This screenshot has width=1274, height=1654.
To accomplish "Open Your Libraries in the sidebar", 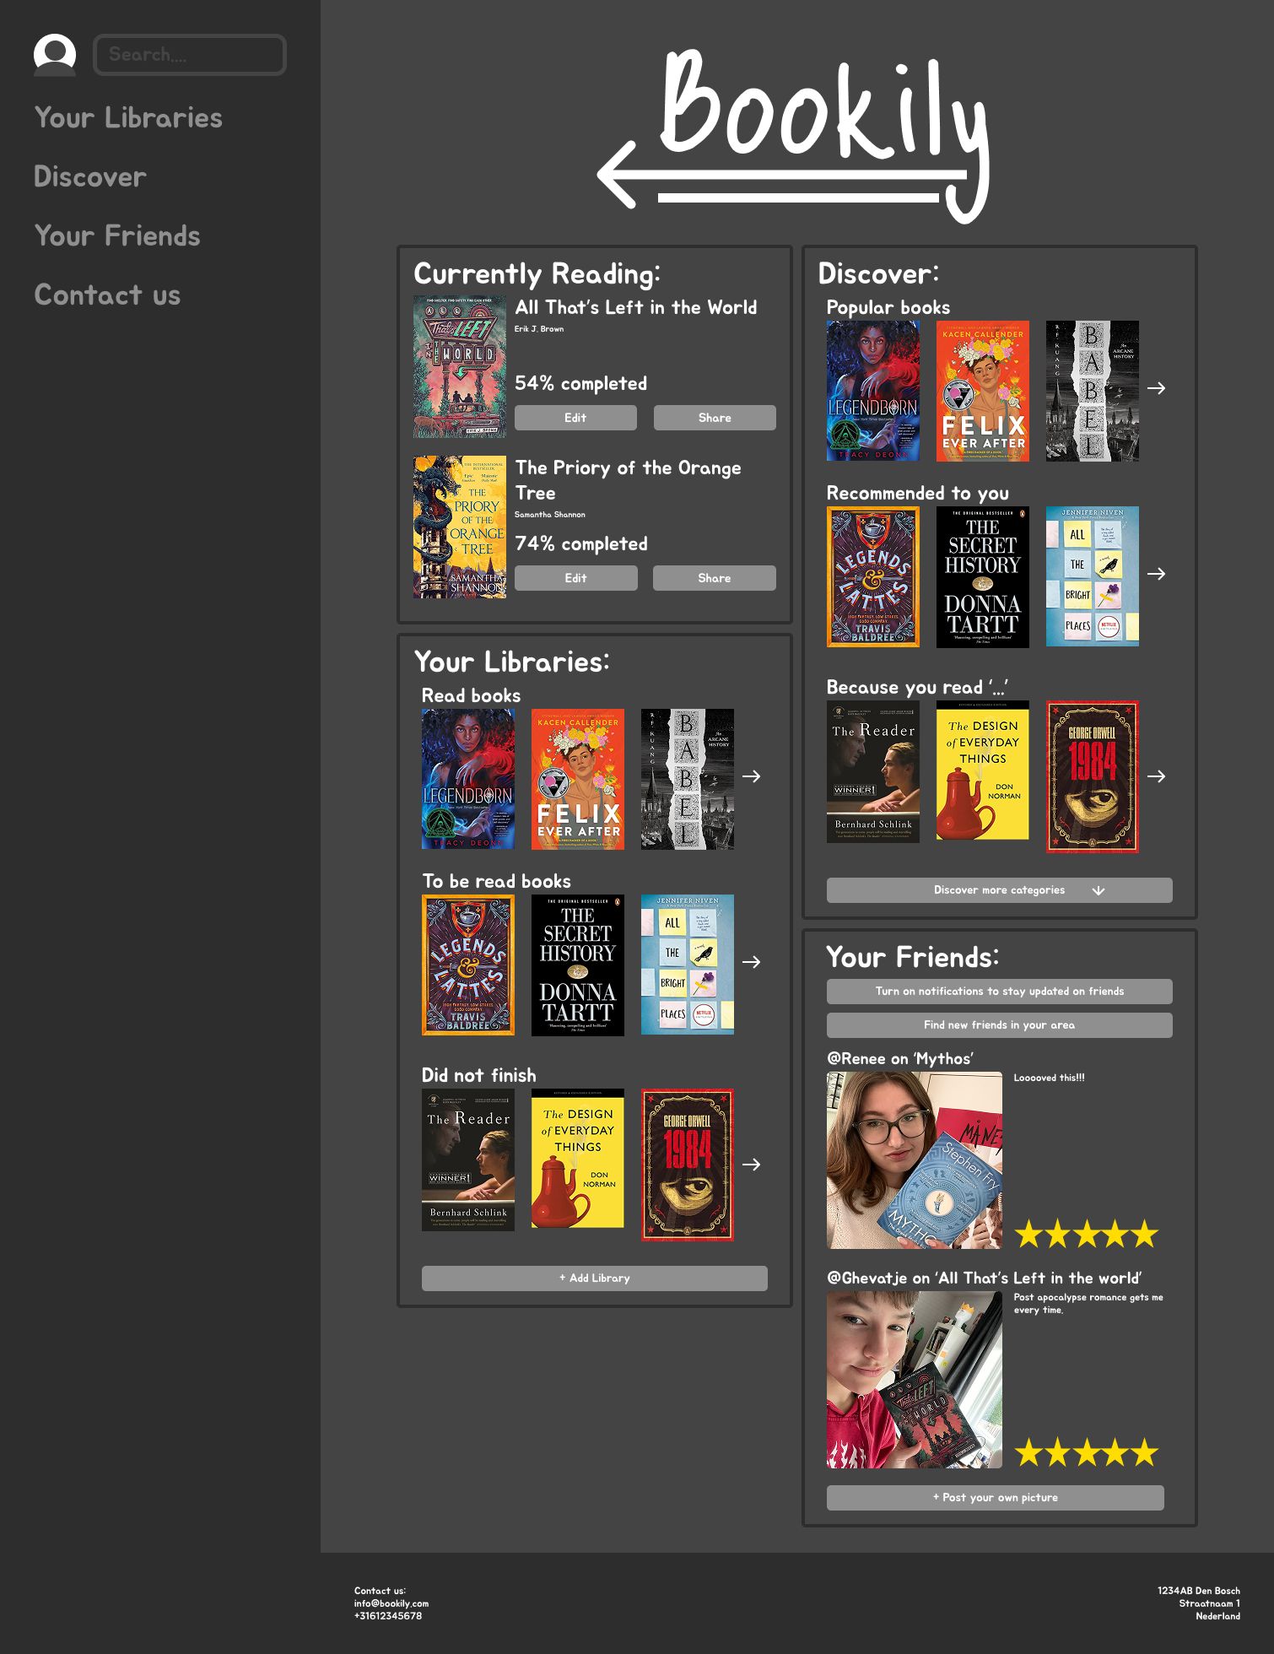I will point(128,118).
